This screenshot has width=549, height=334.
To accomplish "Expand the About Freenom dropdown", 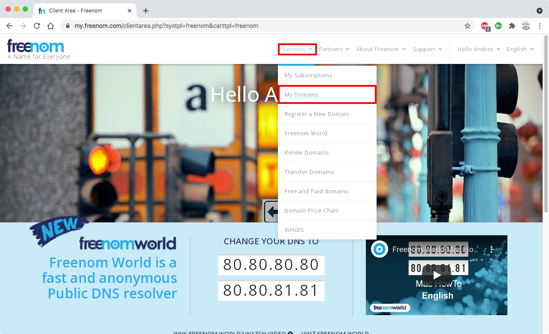I will tap(381, 49).
